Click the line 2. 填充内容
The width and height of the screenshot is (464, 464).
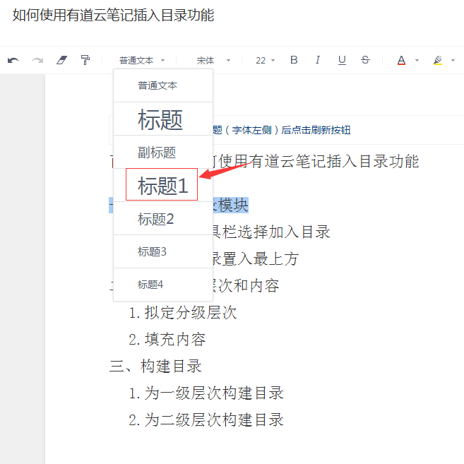point(167,340)
